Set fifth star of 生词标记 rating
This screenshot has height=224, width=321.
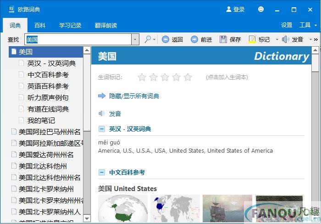click(188, 77)
